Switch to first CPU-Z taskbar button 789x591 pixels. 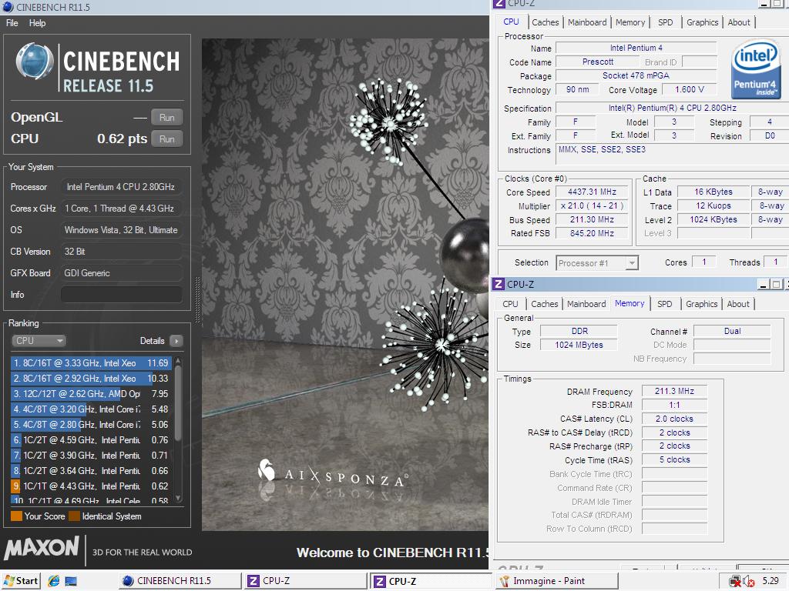pyautogui.click(x=305, y=581)
